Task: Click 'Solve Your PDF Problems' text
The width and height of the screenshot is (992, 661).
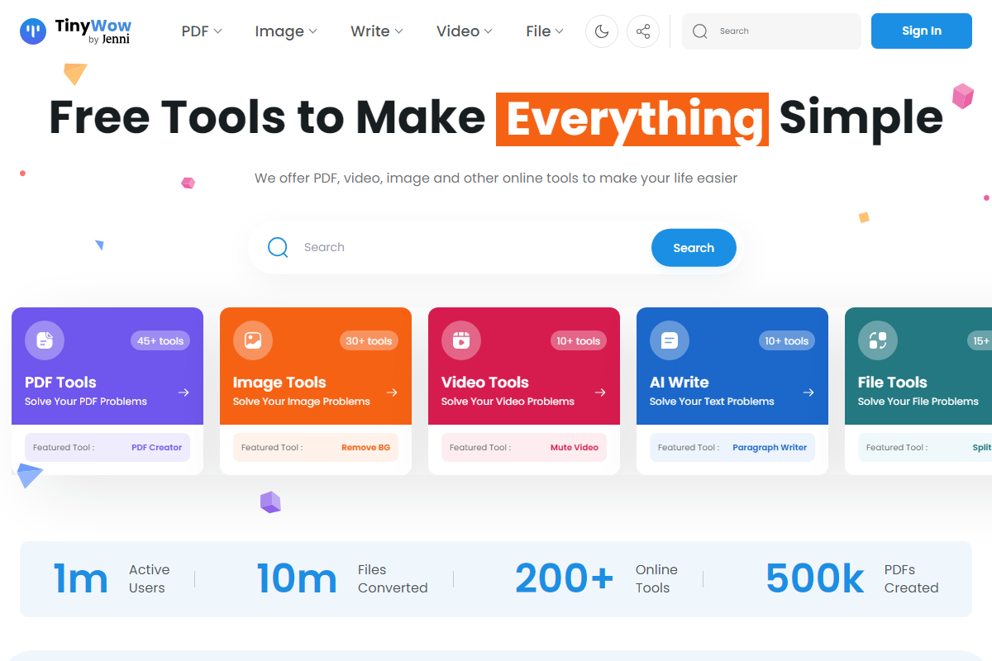Action: [x=86, y=402]
